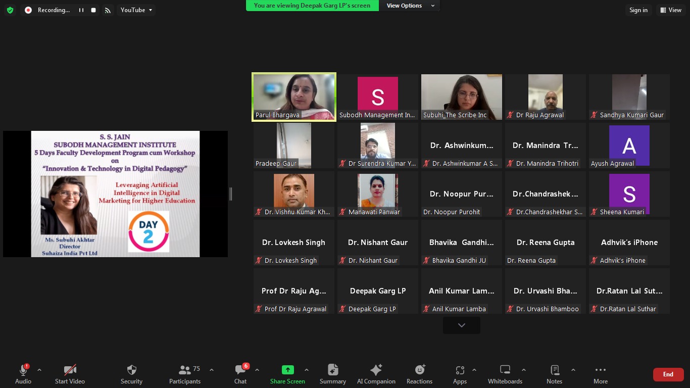The height and width of the screenshot is (388, 690).
Task: Open Whiteboards
Action: click(x=505, y=374)
